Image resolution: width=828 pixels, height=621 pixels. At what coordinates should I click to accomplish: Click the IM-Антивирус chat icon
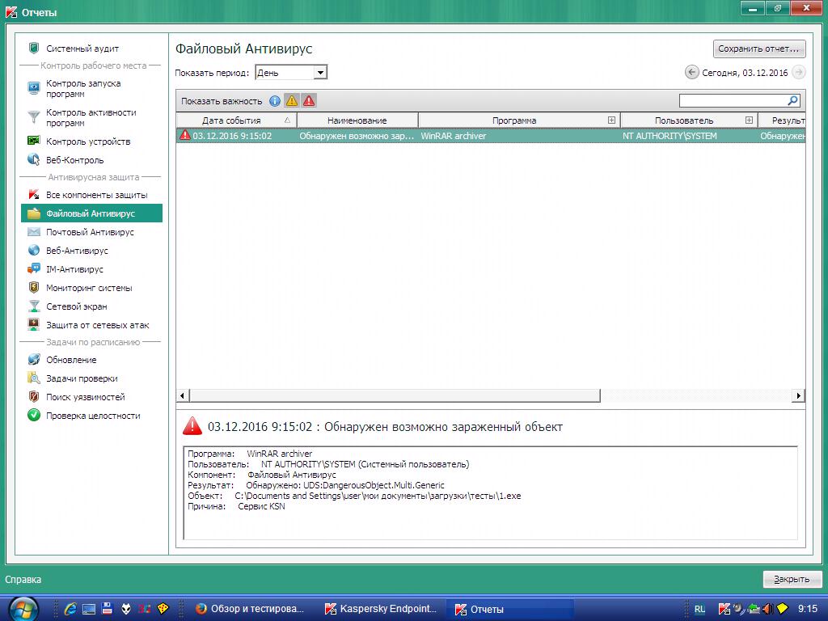point(34,268)
